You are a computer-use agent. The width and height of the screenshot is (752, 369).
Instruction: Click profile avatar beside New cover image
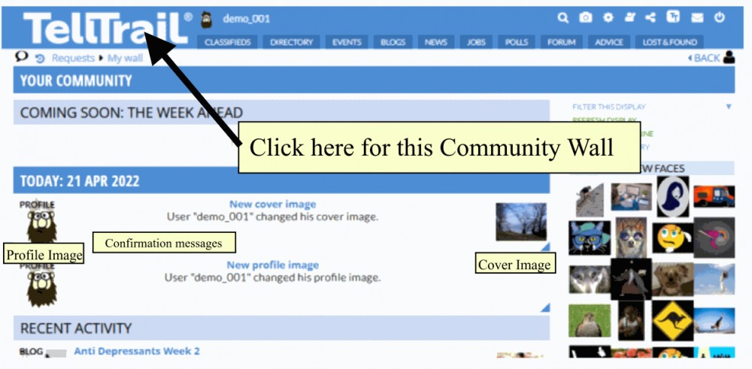(x=41, y=225)
